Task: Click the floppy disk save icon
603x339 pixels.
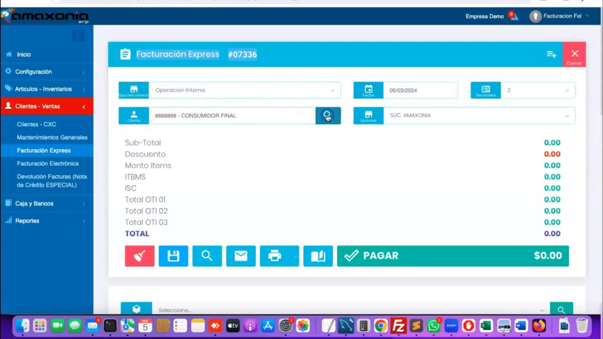Action: coord(173,256)
